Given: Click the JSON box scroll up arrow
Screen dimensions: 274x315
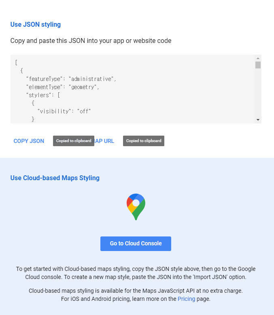Looking at the screenshot, I should (258, 58).
